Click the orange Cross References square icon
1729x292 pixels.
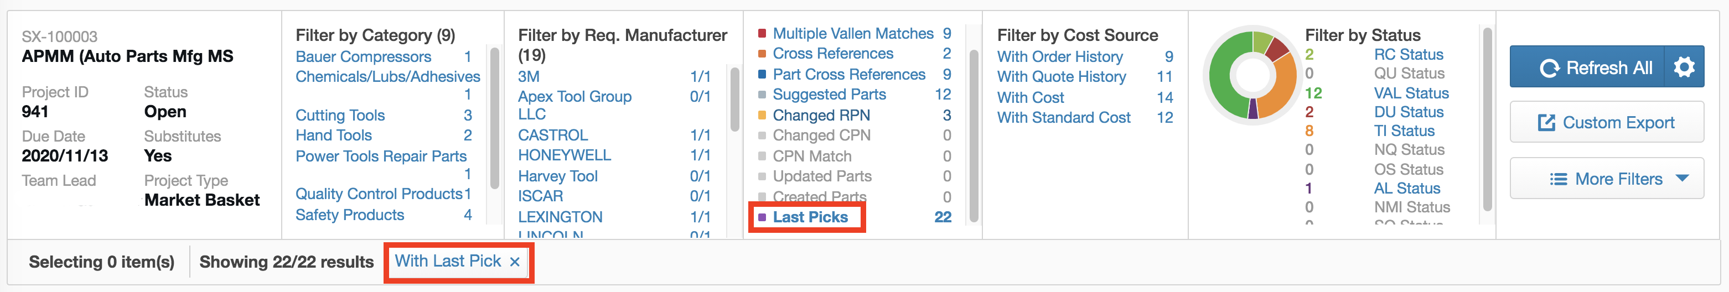(x=762, y=54)
